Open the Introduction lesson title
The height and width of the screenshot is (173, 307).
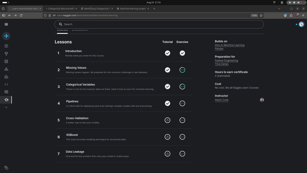point(73,51)
